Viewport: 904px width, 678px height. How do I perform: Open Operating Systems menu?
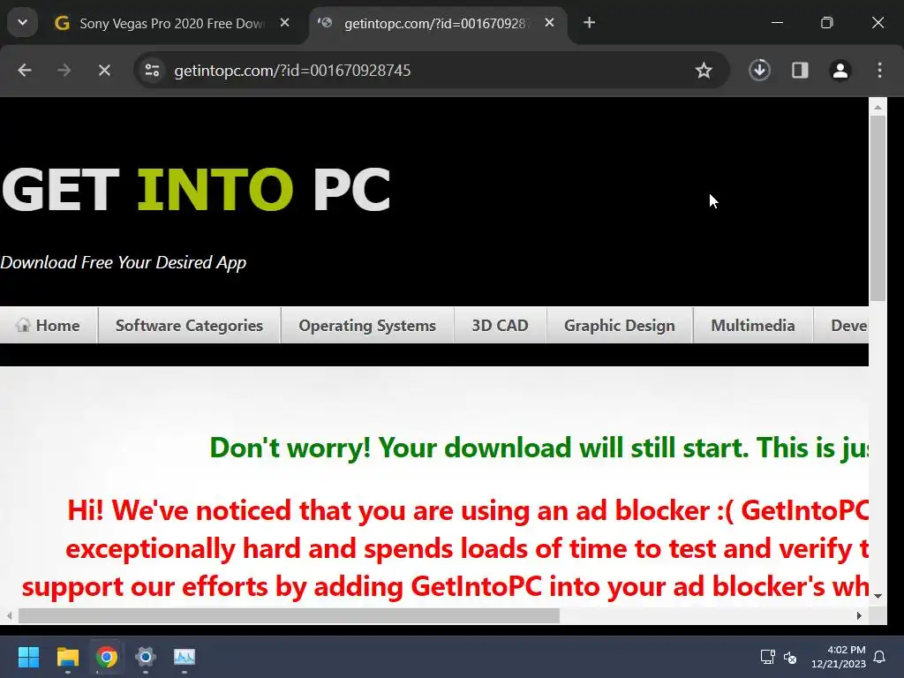(x=367, y=325)
